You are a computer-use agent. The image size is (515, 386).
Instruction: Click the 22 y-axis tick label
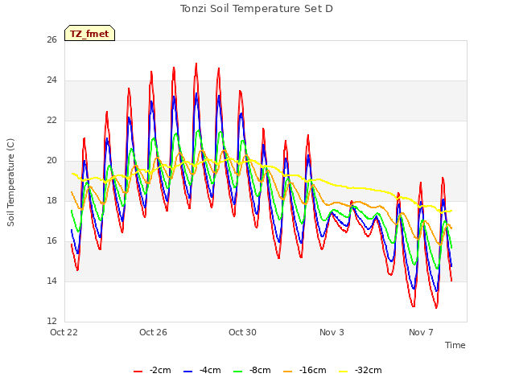(x=51, y=120)
